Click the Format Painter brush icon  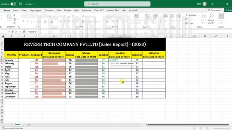point(14,23)
